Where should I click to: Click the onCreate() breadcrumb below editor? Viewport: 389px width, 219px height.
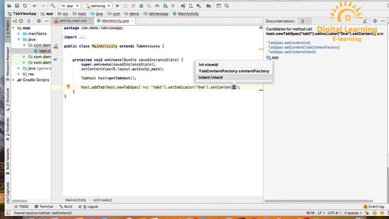coord(103,200)
